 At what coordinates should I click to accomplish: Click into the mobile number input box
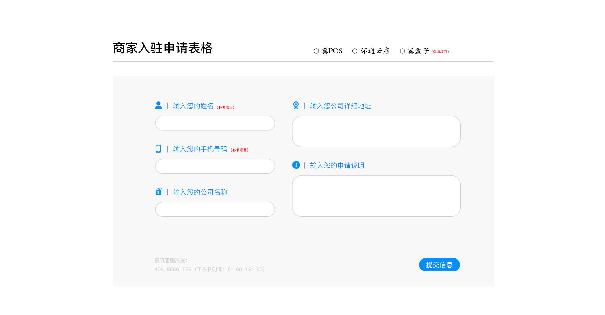(215, 166)
